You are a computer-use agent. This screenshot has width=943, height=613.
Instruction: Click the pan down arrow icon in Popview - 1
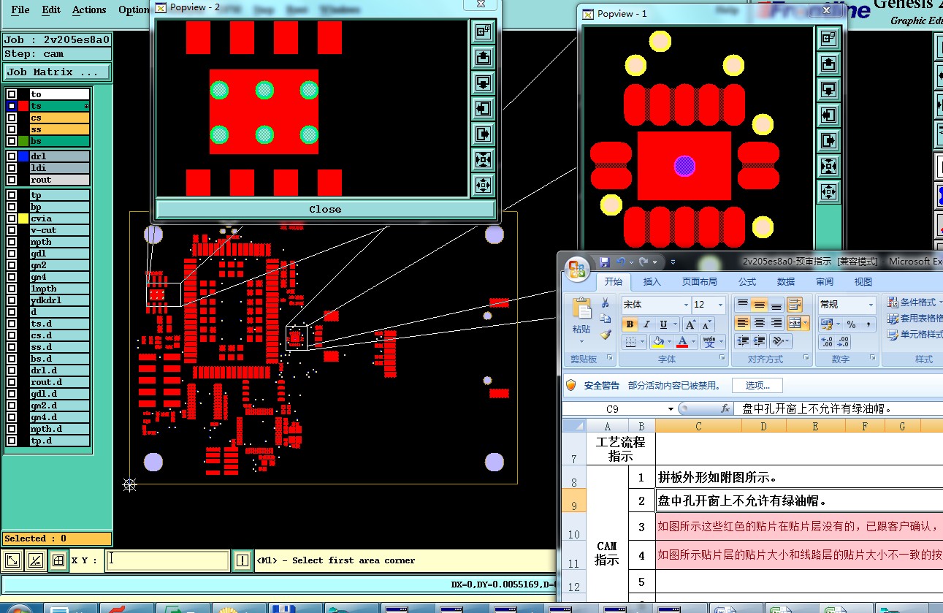tap(828, 89)
